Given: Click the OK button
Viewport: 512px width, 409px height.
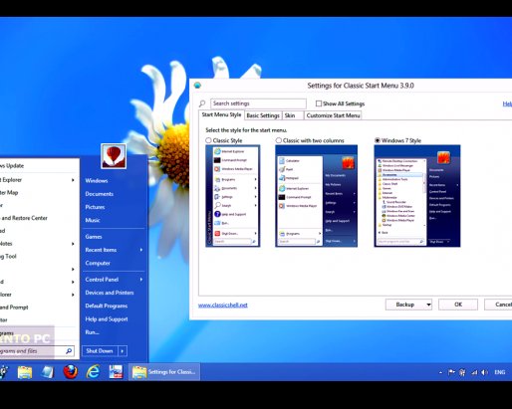Looking at the screenshot, I should pyautogui.click(x=458, y=305).
